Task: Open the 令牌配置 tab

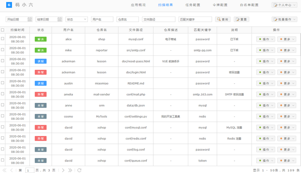Action: [220, 5]
